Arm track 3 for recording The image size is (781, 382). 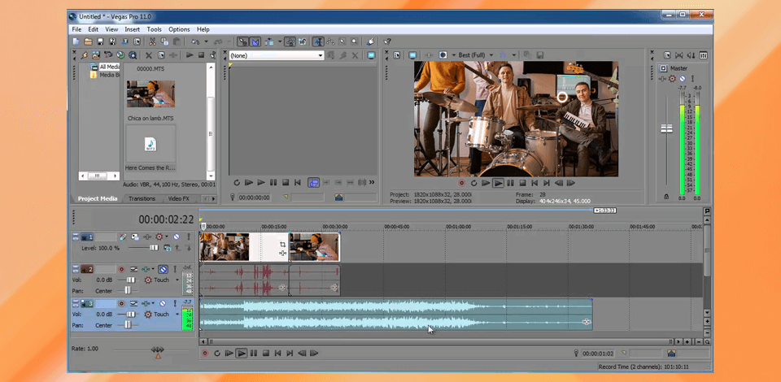(121, 303)
